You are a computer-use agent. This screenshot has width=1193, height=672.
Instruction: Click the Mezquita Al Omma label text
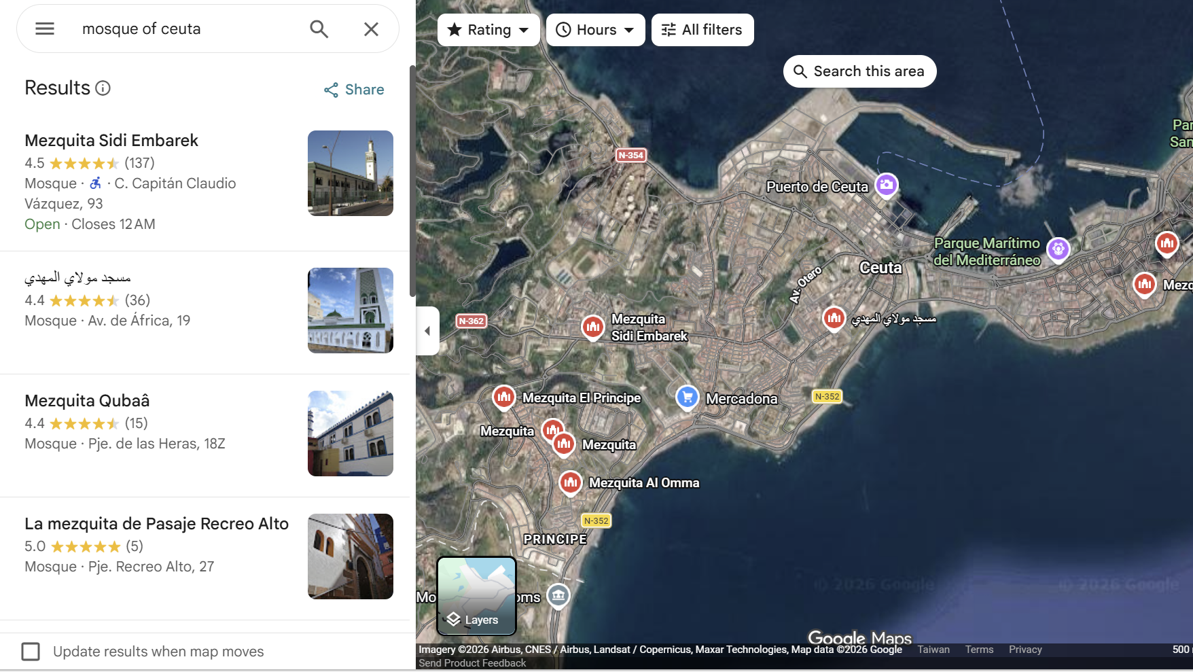(x=644, y=483)
